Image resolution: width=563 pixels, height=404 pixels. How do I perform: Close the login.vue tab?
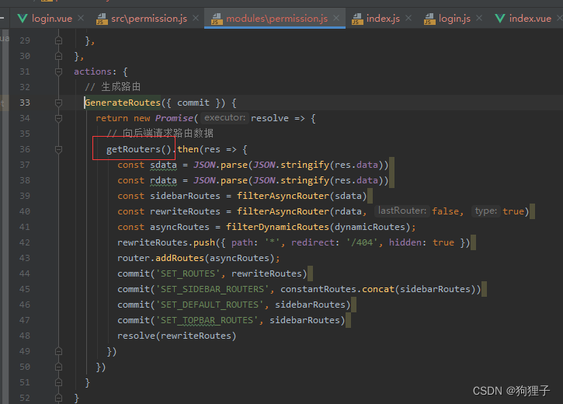81,18
